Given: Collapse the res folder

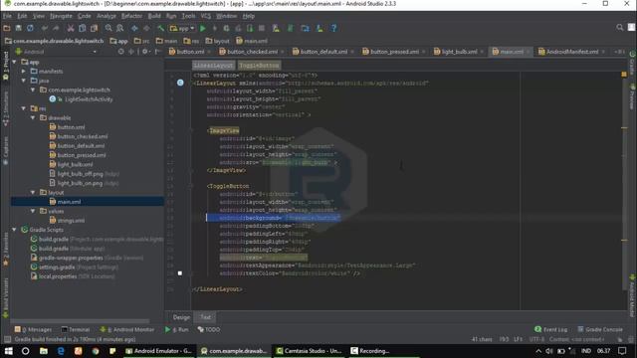Looking at the screenshot, I should [x=24, y=108].
